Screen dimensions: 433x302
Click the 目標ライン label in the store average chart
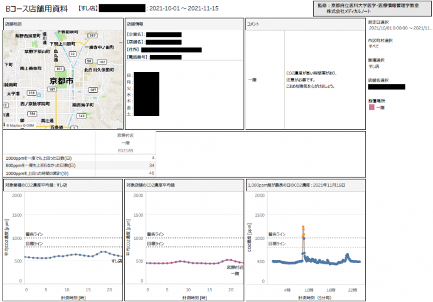point(156,244)
